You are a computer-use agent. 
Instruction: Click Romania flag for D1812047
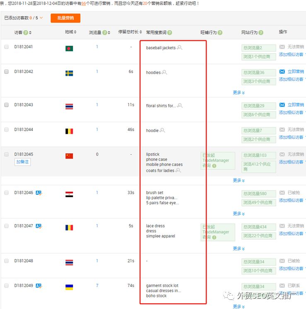point(69,228)
